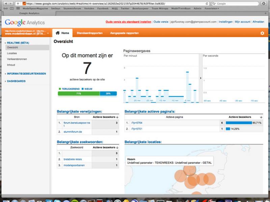Open the Reading List glasses icon
Screen dimensions: 270x202
pyautogui.click(x=6, y=8)
